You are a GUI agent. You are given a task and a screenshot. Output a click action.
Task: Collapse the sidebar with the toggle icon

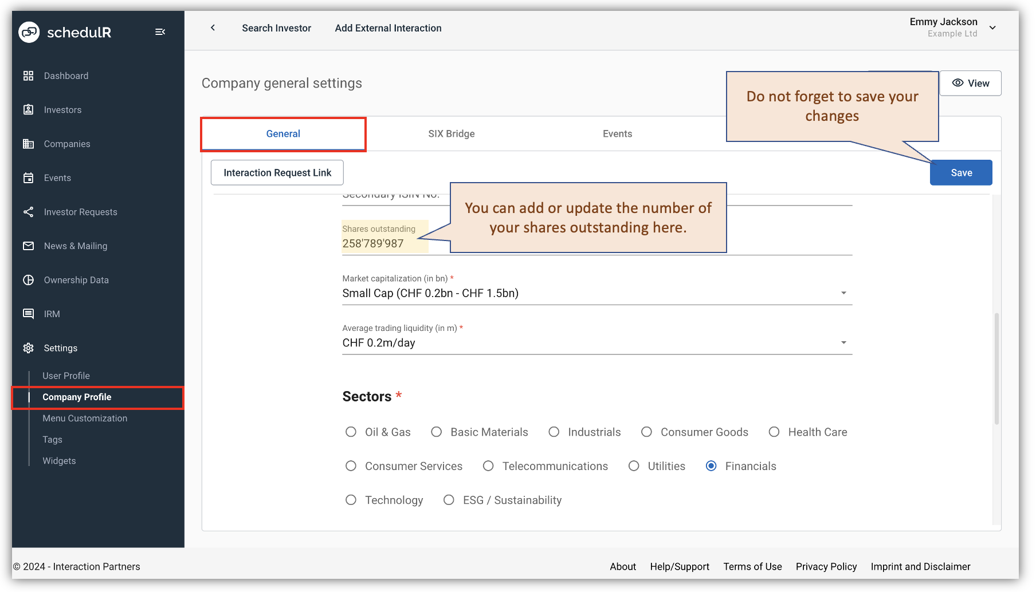tap(160, 32)
